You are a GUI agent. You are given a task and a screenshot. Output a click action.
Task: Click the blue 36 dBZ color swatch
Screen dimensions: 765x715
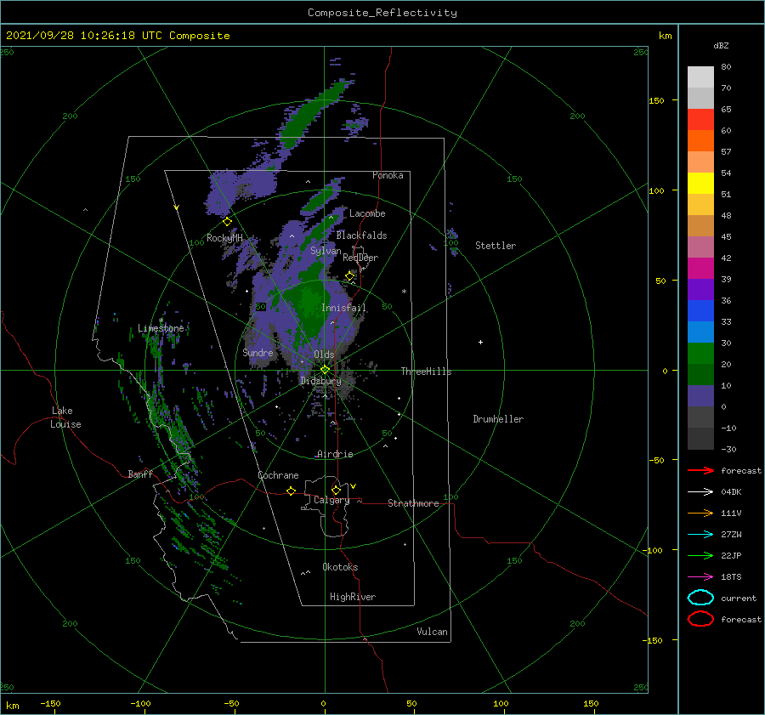[700, 311]
